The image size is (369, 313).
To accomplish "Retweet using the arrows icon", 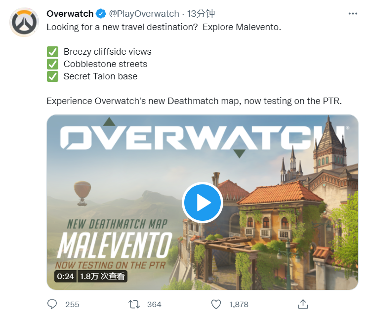I will (x=134, y=304).
